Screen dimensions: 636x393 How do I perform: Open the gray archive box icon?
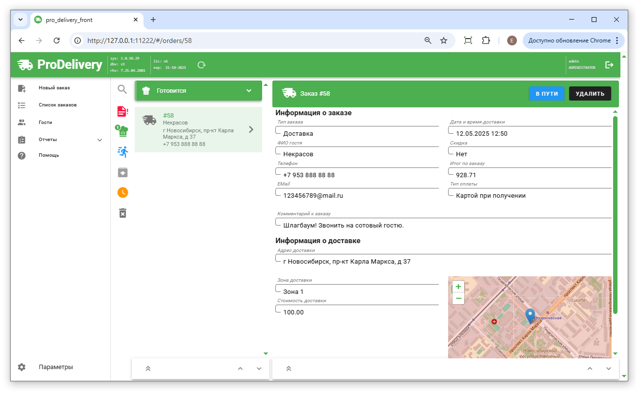(123, 172)
